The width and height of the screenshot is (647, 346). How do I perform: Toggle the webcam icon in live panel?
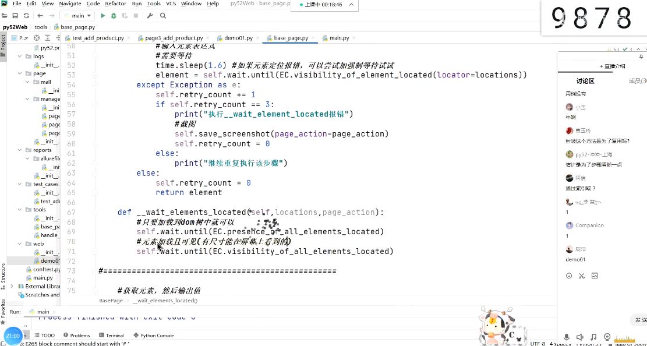coord(607,337)
